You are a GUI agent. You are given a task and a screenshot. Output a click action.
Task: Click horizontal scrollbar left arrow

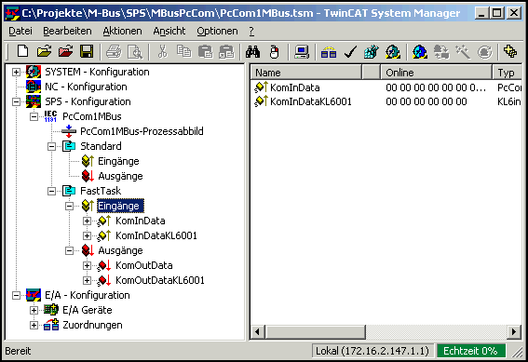pyautogui.click(x=258, y=332)
